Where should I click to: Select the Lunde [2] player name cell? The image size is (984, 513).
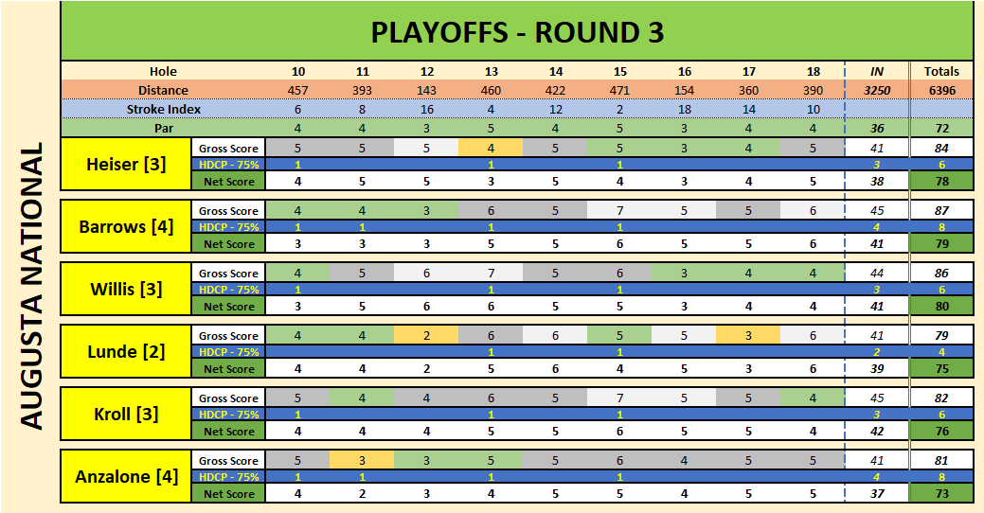pyautogui.click(x=126, y=352)
